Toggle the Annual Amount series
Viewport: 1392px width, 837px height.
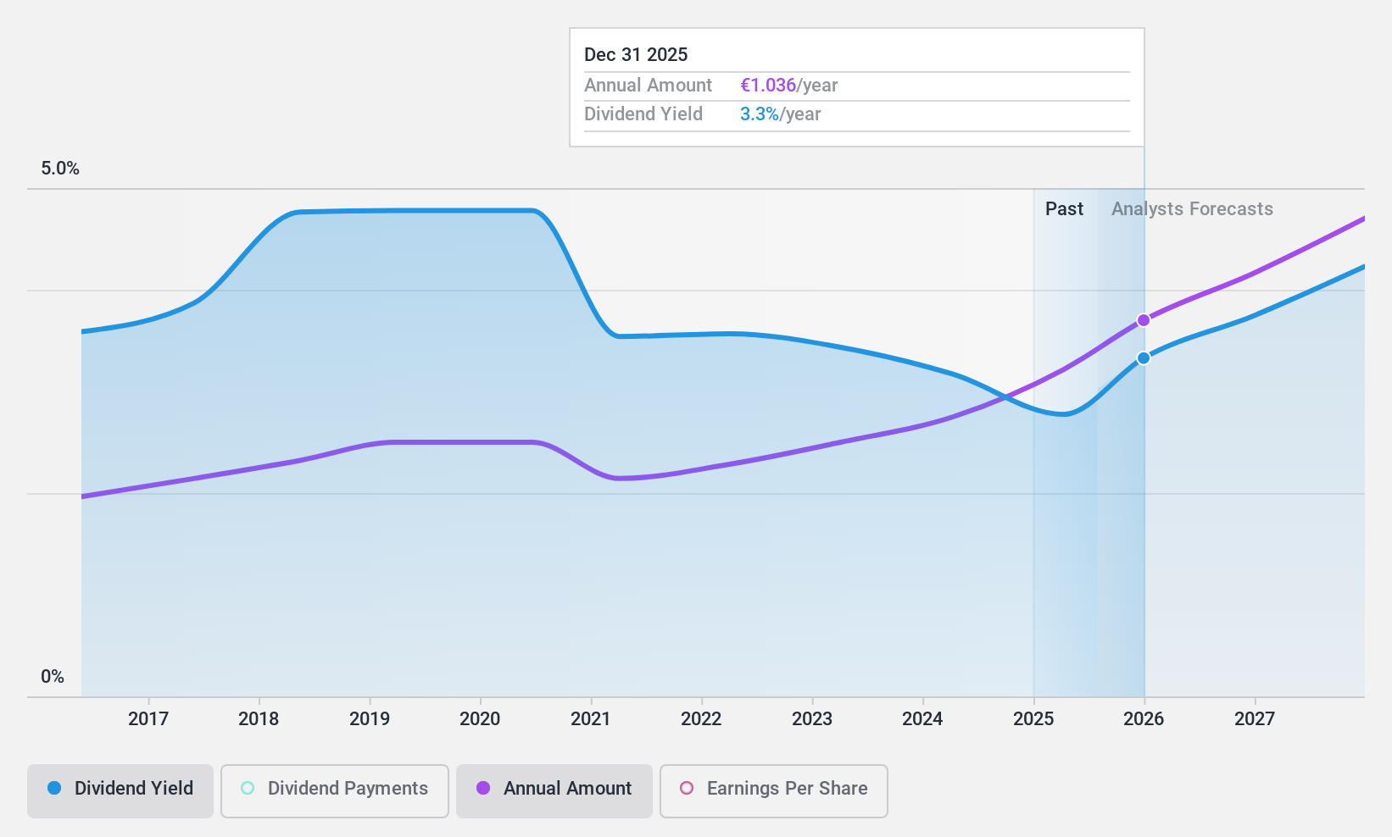coord(554,791)
